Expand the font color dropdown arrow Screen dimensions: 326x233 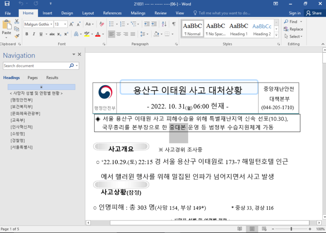(x=102, y=34)
